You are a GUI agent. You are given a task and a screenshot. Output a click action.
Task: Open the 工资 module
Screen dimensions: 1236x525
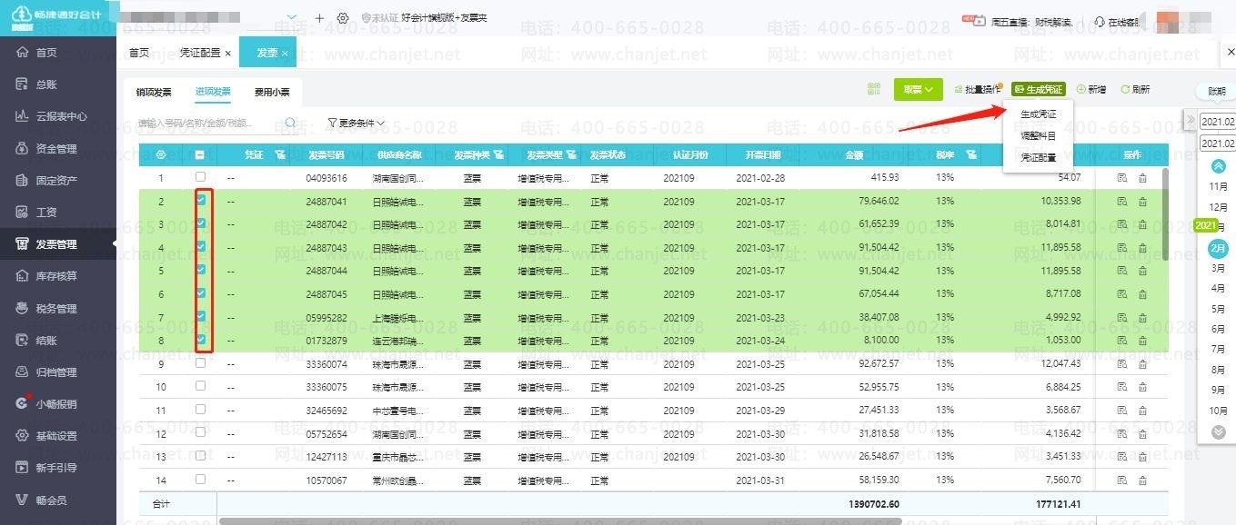click(58, 212)
